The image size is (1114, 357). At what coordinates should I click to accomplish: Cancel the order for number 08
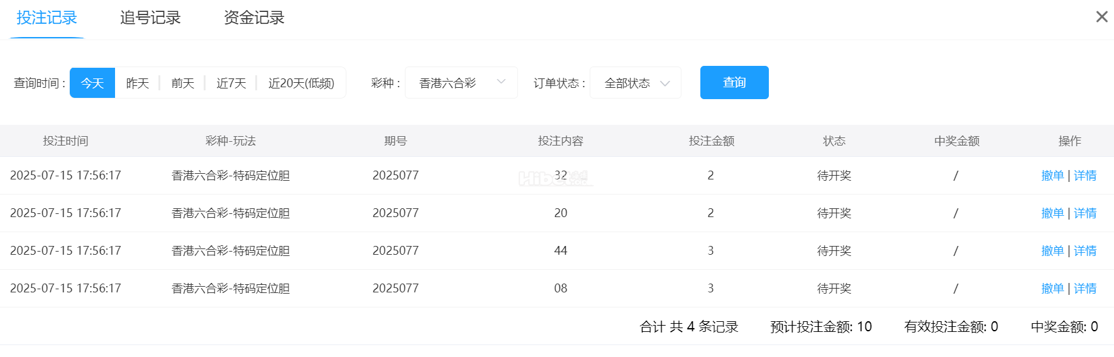click(1052, 289)
